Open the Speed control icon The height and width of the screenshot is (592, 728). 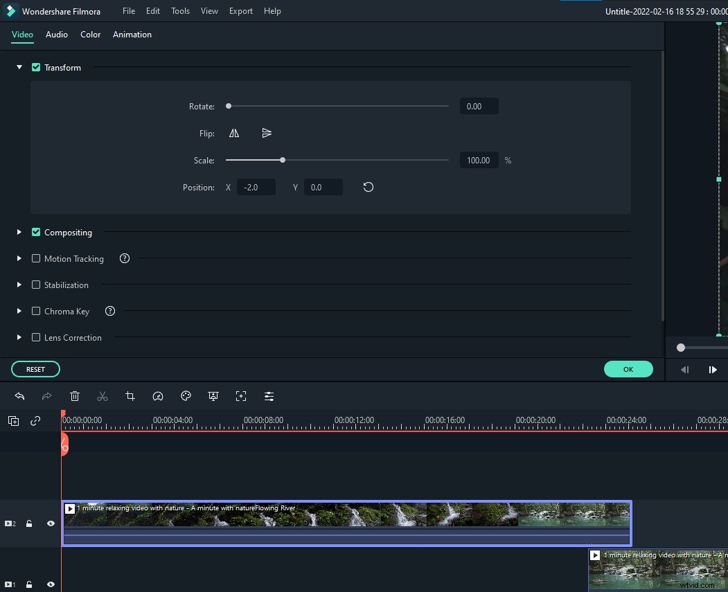click(158, 396)
